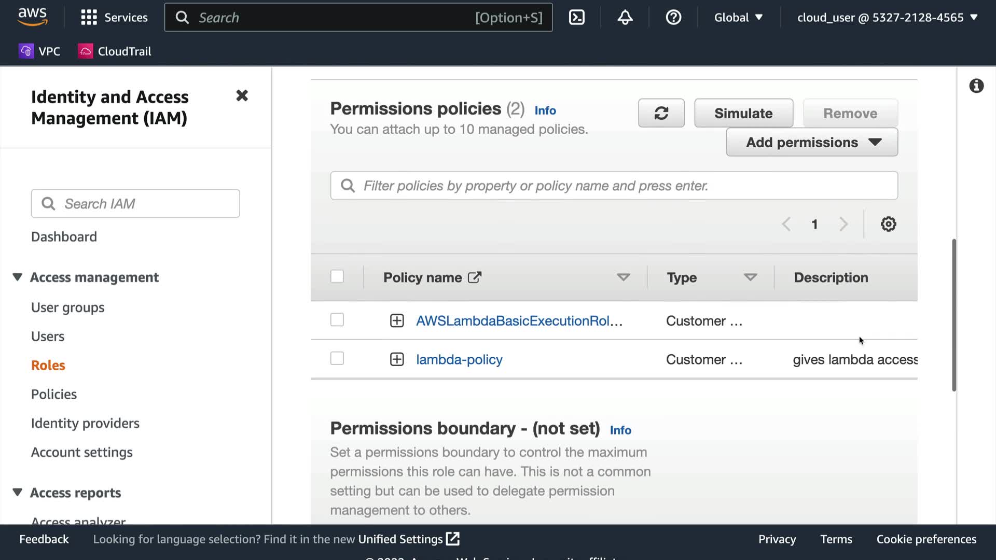Viewport: 996px width, 560px height.
Task: Expand the lambda-policy row details
Action: [397, 359]
